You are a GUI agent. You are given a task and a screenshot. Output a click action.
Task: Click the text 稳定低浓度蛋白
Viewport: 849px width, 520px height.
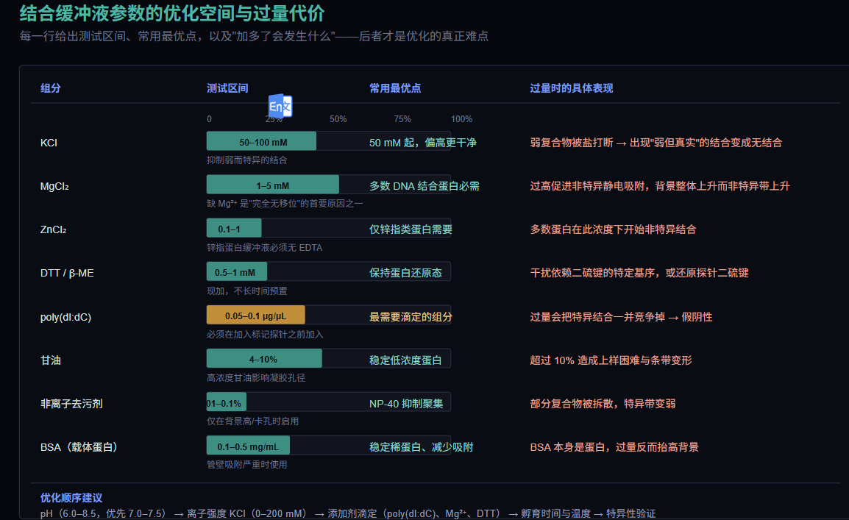[x=405, y=360]
